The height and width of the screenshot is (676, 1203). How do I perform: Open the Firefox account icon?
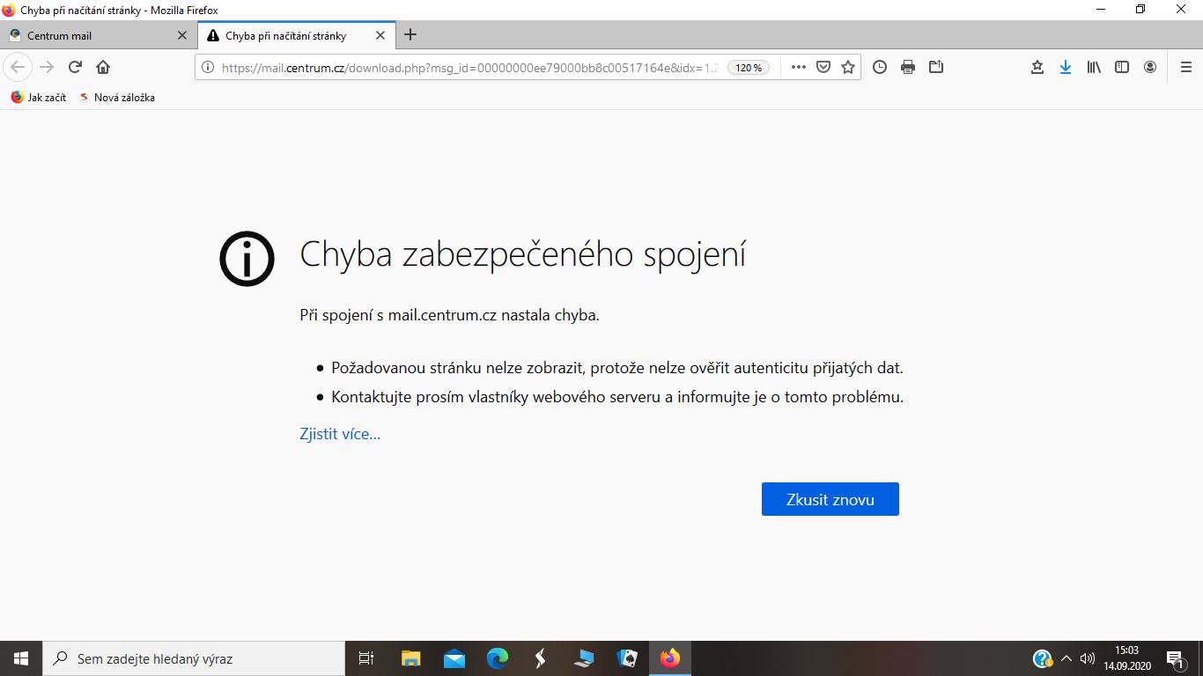pyautogui.click(x=1150, y=67)
